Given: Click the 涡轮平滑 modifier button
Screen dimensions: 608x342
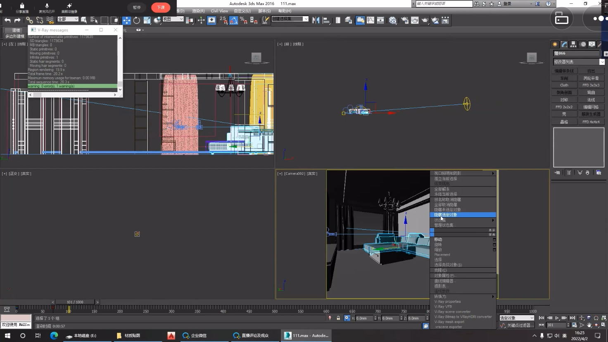Looking at the screenshot, I should (x=591, y=78).
